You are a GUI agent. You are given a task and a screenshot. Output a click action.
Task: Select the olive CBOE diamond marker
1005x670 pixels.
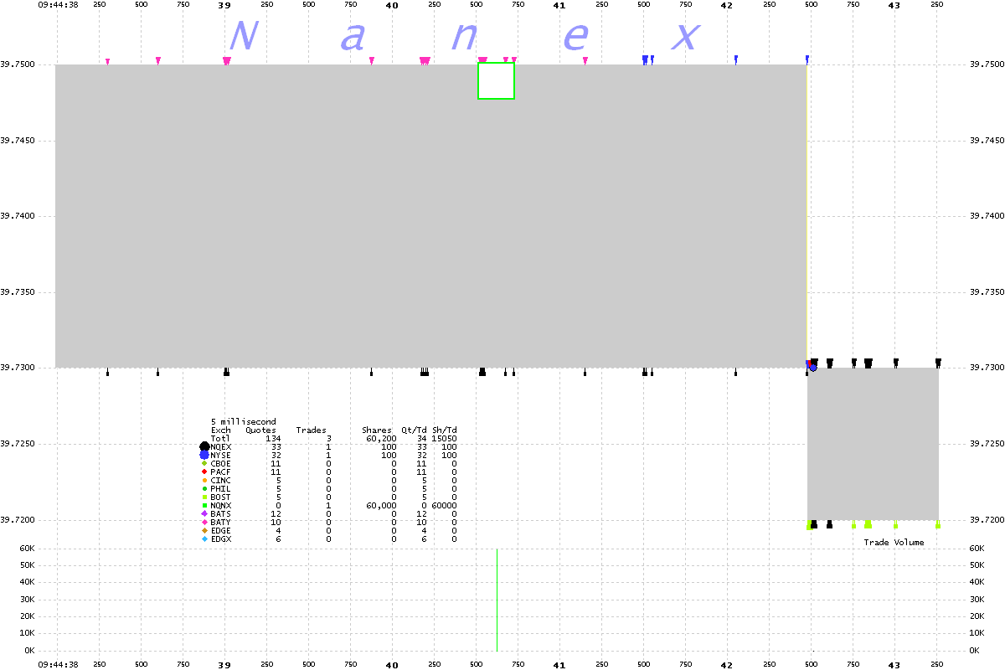[204, 463]
